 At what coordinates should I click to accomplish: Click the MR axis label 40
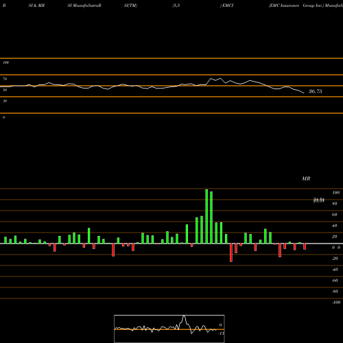(x=335, y=226)
